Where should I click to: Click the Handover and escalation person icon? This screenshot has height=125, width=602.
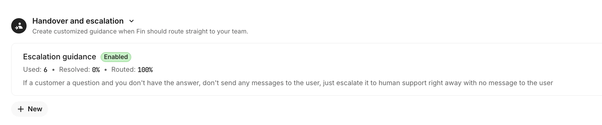19,26
